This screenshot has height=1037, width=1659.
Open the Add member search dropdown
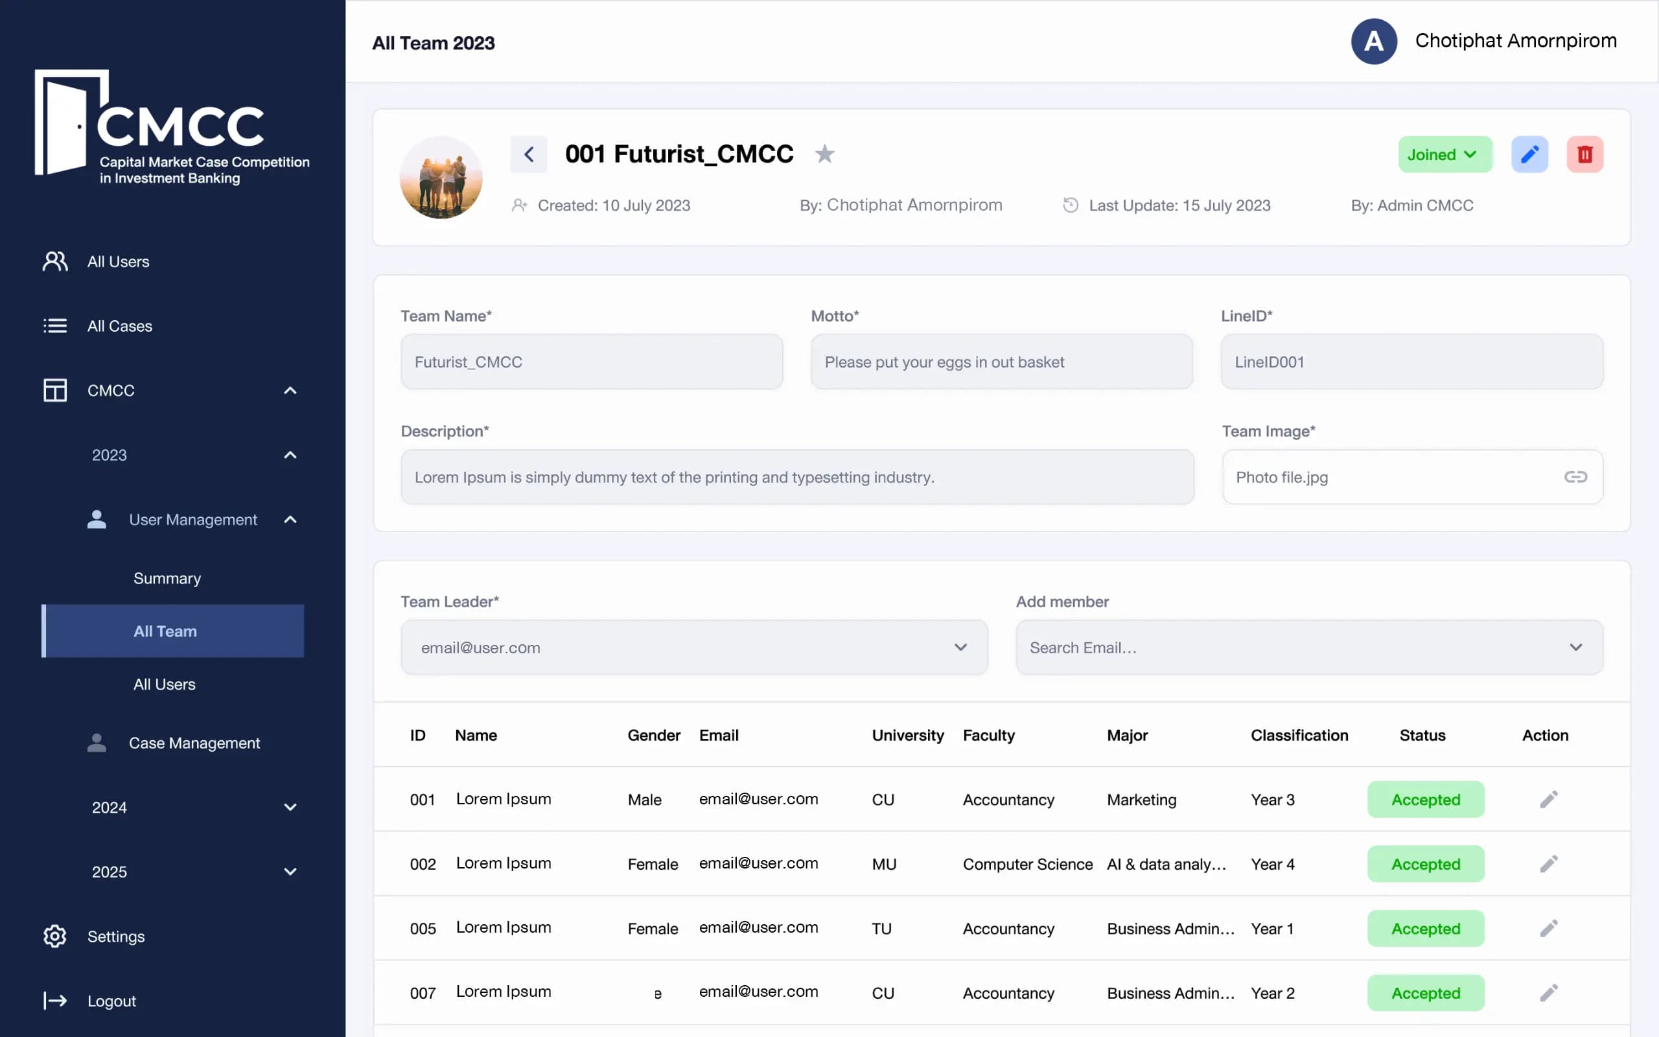[1308, 647]
